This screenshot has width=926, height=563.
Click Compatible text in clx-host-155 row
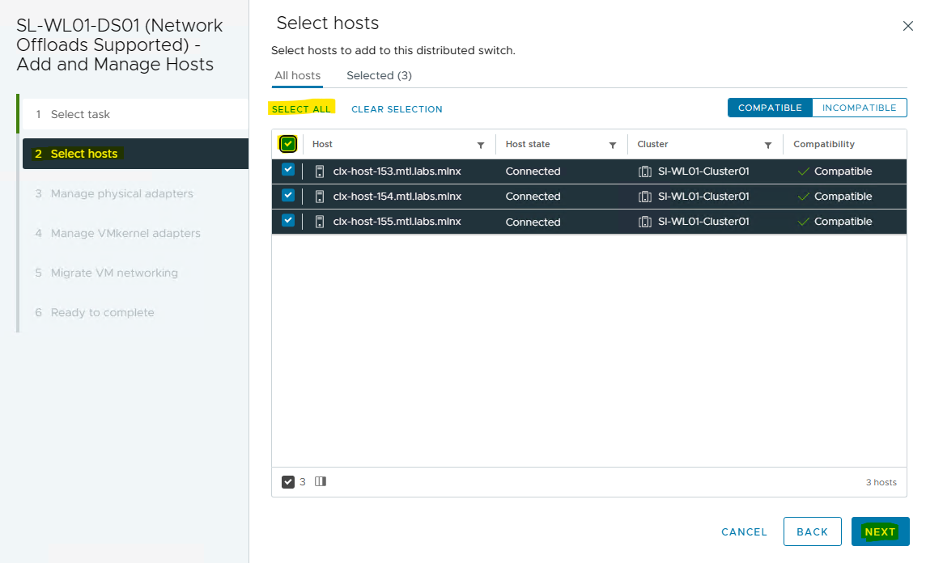coord(843,222)
